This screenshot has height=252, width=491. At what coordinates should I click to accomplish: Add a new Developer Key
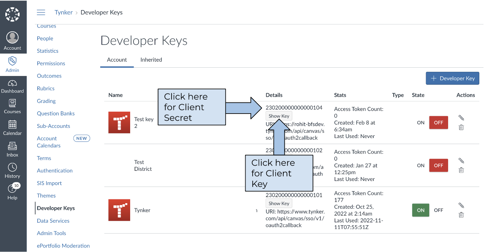453,78
